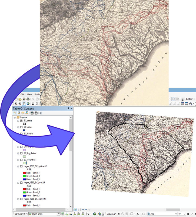Open the Edit menu
Image resolution: width=196 pixels, height=217 pixels.
coord(22,94)
